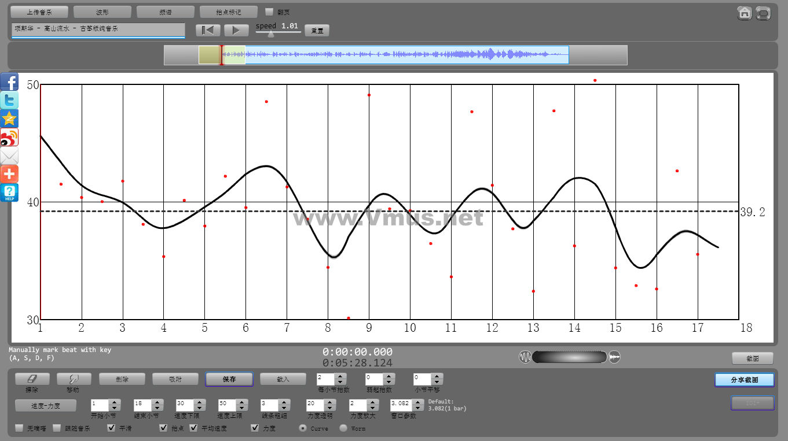Uncheck the 平均速度 checkbox
This screenshot has height=441, width=788.
click(194, 428)
